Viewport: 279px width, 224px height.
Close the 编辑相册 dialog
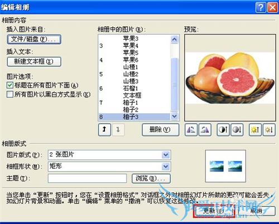pos(272,7)
